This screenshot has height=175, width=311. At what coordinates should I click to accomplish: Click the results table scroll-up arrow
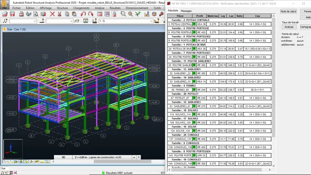click(274, 16)
